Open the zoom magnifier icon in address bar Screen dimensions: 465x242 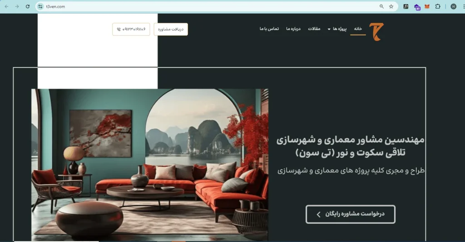pos(381,6)
